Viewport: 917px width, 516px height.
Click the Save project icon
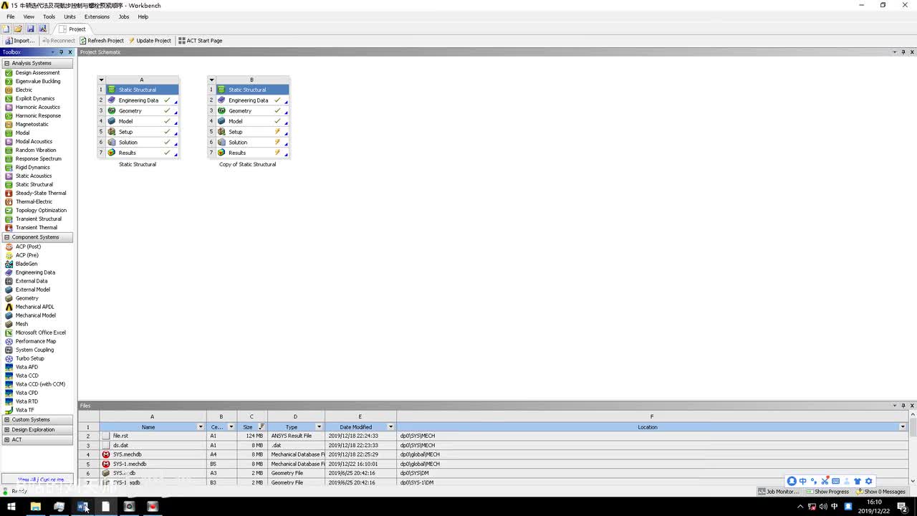point(30,29)
